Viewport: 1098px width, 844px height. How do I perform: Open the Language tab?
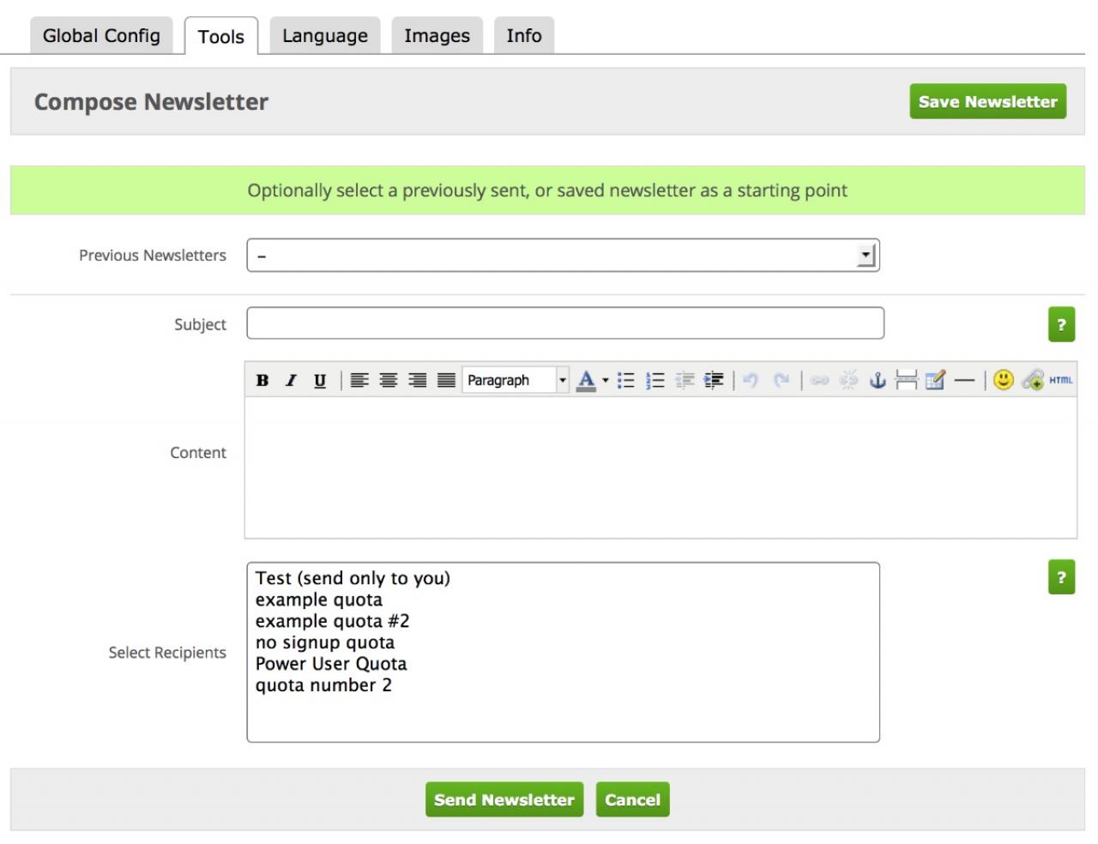click(325, 36)
